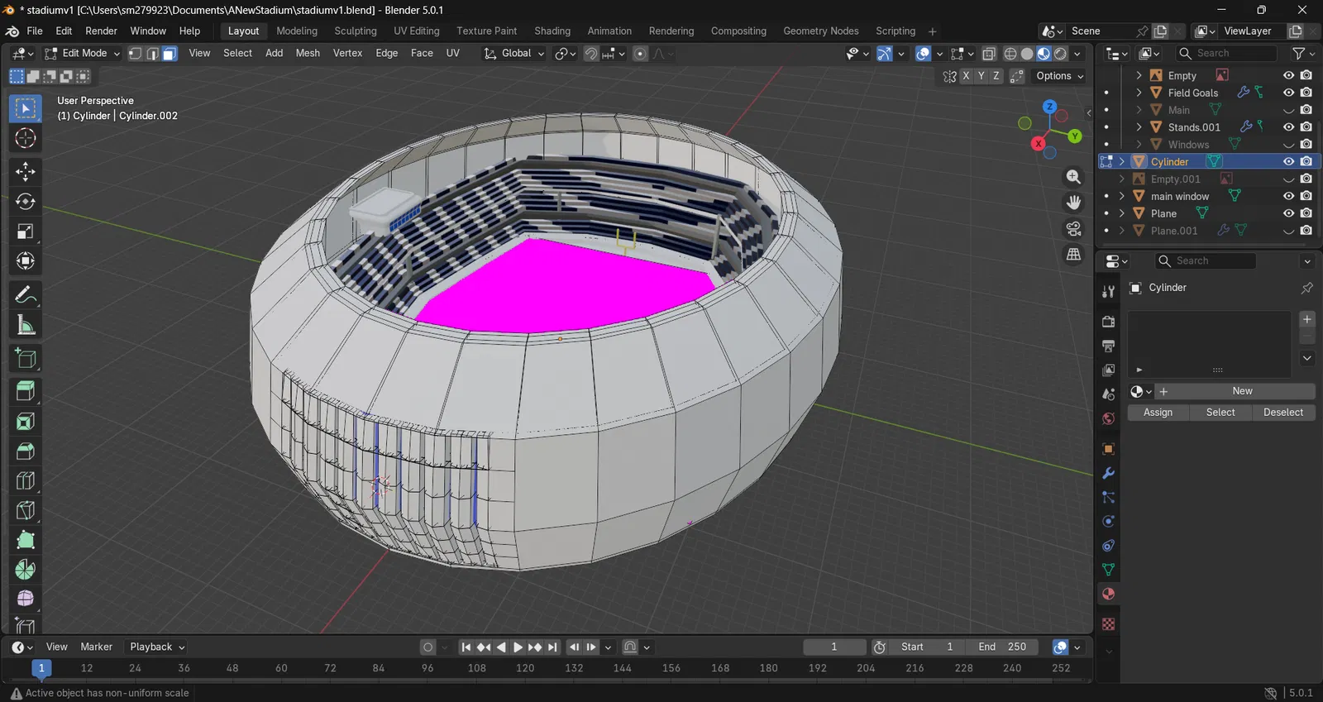The image size is (1323, 702).
Task: Click the Select button beside Assign
Action: coord(1220,413)
